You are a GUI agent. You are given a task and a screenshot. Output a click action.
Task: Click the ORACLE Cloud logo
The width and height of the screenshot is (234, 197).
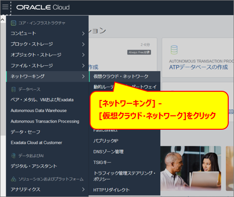(43, 7)
